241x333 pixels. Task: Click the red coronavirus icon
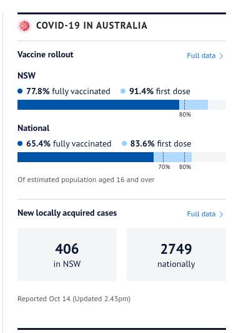point(24,26)
